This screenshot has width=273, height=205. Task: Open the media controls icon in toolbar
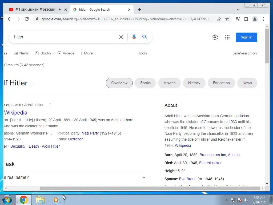click(x=238, y=19)
